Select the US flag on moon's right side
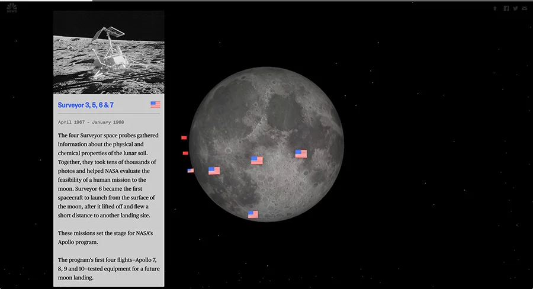The image size is (533, 289). 301,154
